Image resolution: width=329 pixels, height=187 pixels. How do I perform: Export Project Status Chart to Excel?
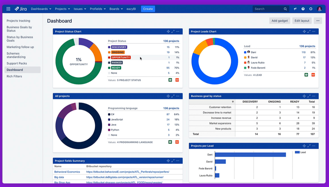[x=170, y=80]
